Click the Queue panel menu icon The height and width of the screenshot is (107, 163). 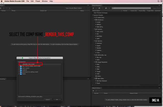[88, 6]
